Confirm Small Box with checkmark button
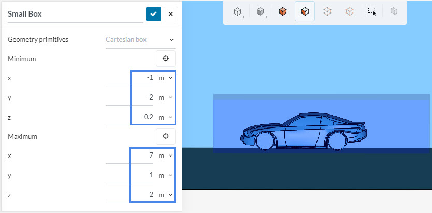The image size is (432, 213). pos(153,14)
